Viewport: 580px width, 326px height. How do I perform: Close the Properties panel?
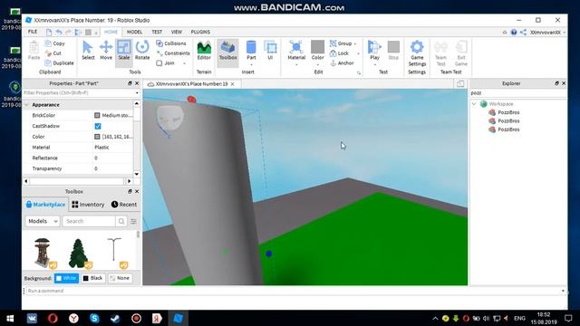pyautogui.click(x=137, y=83)
